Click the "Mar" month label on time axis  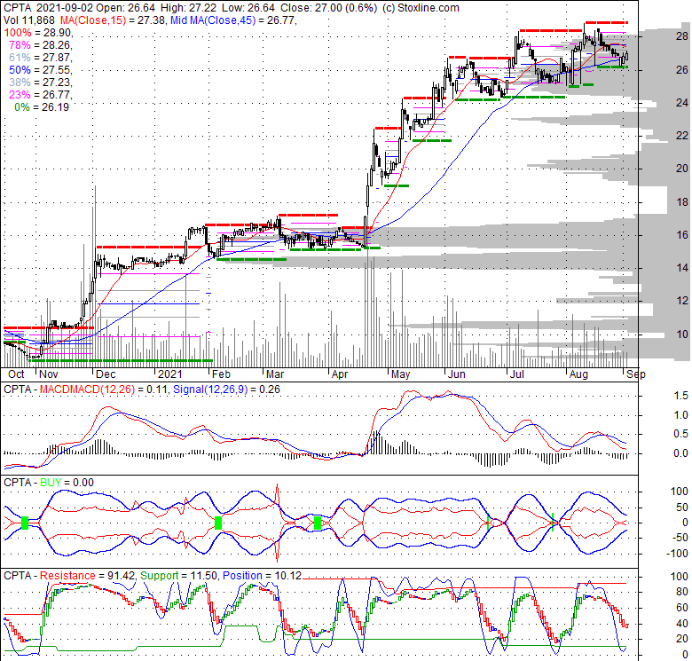pos(275,374)
